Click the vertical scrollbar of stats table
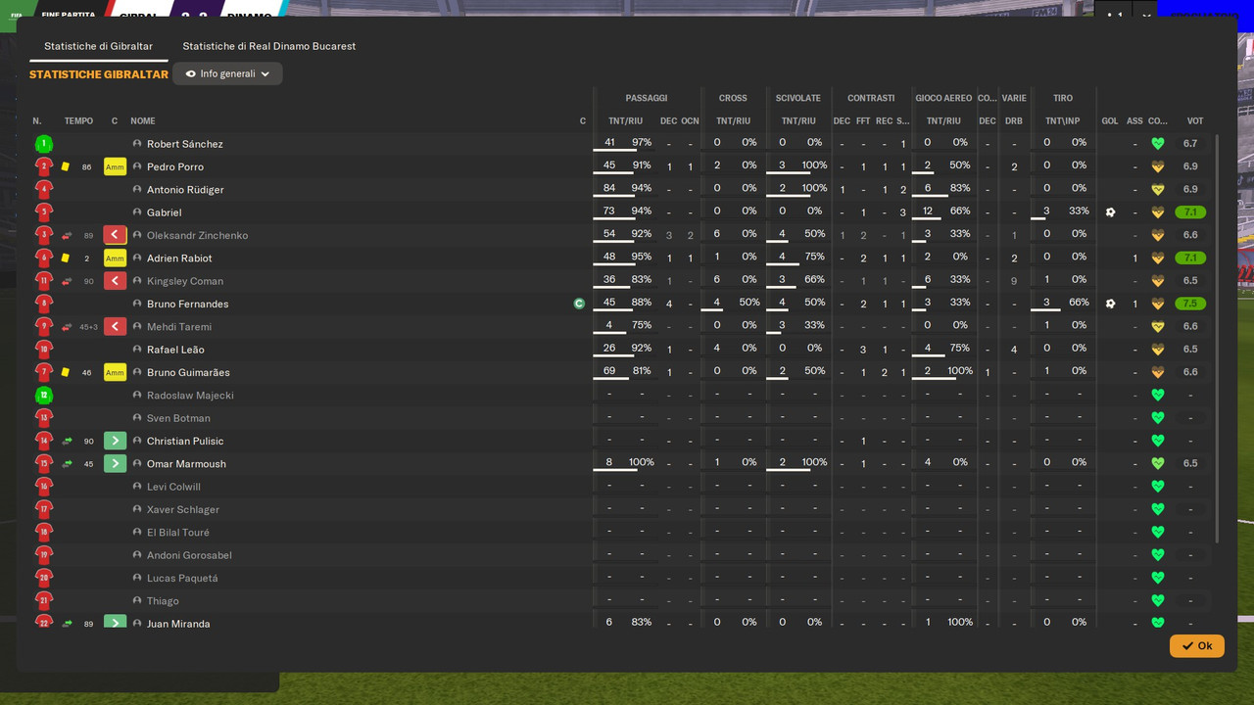 (x=1217, y=338)
